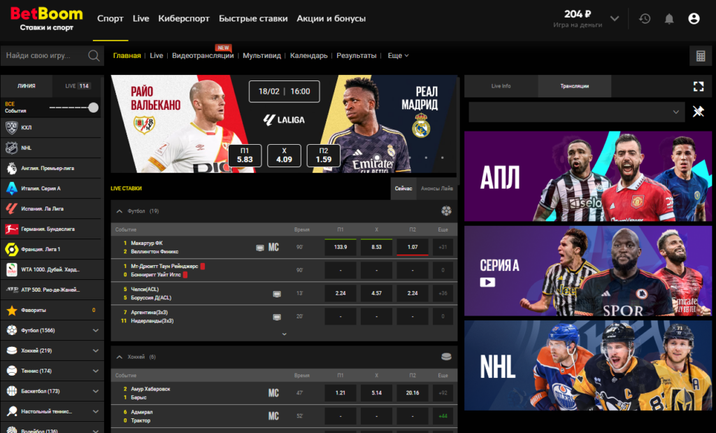Open WTA 1000 Дубай tournament

click(51, 269)
